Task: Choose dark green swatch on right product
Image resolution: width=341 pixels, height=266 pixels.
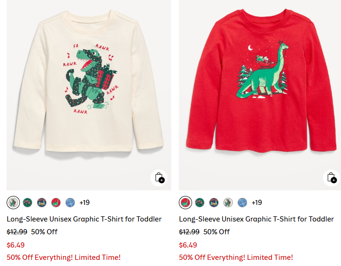Action: point(200,203)
